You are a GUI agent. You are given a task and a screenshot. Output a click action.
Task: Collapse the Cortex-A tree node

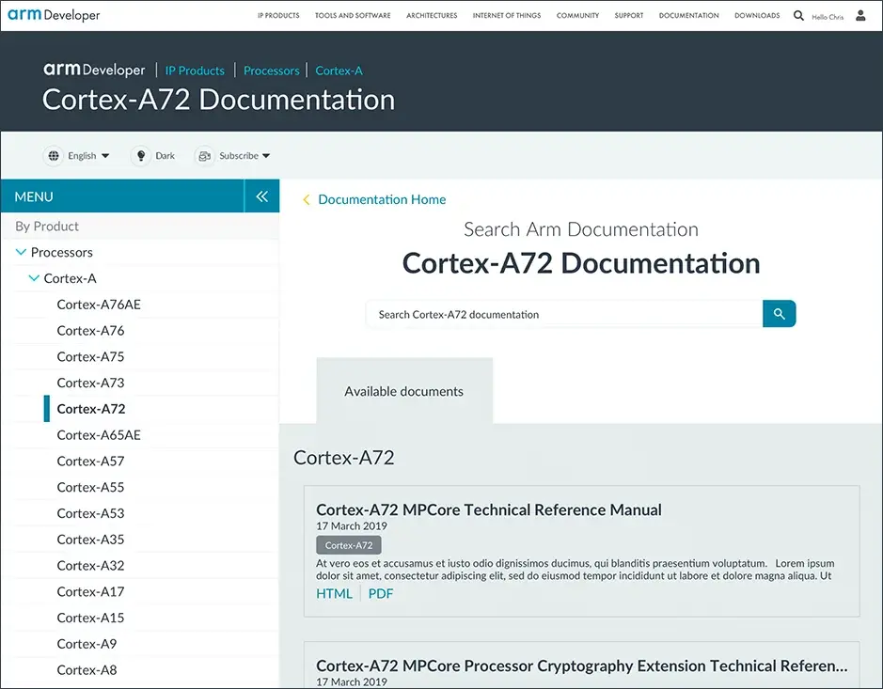(34, 278)
